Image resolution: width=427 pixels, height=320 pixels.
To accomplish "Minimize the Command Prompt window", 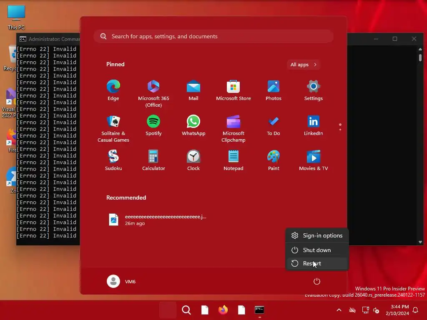I will coord(376,39).
